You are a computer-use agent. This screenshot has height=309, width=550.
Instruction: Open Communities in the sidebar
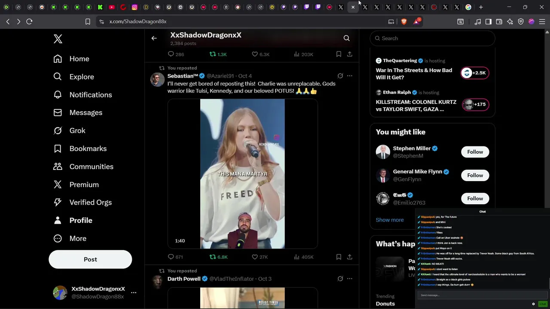[83, 167]
